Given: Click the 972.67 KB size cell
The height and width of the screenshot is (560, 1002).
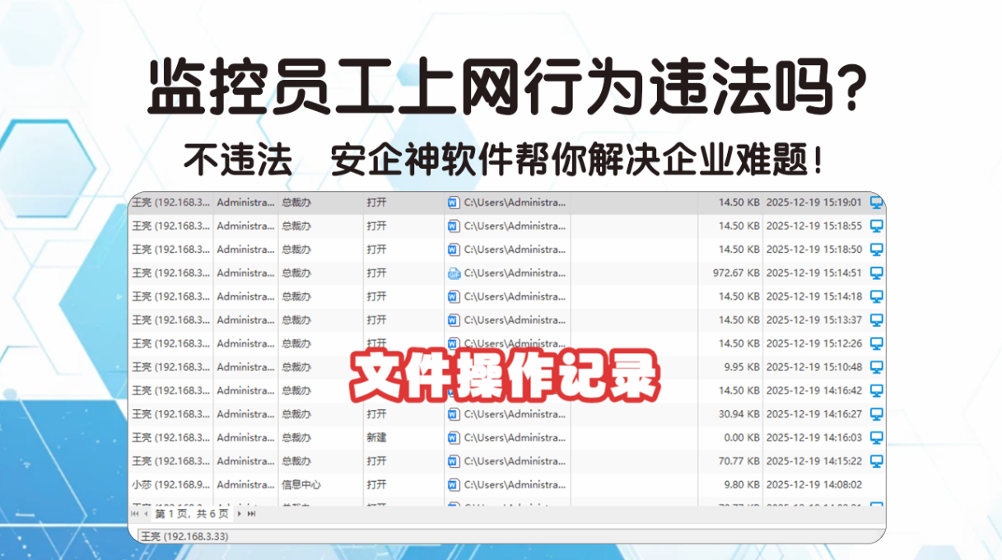Looking at the screenshot, I should pyautogui.click(x=736, y=273).
